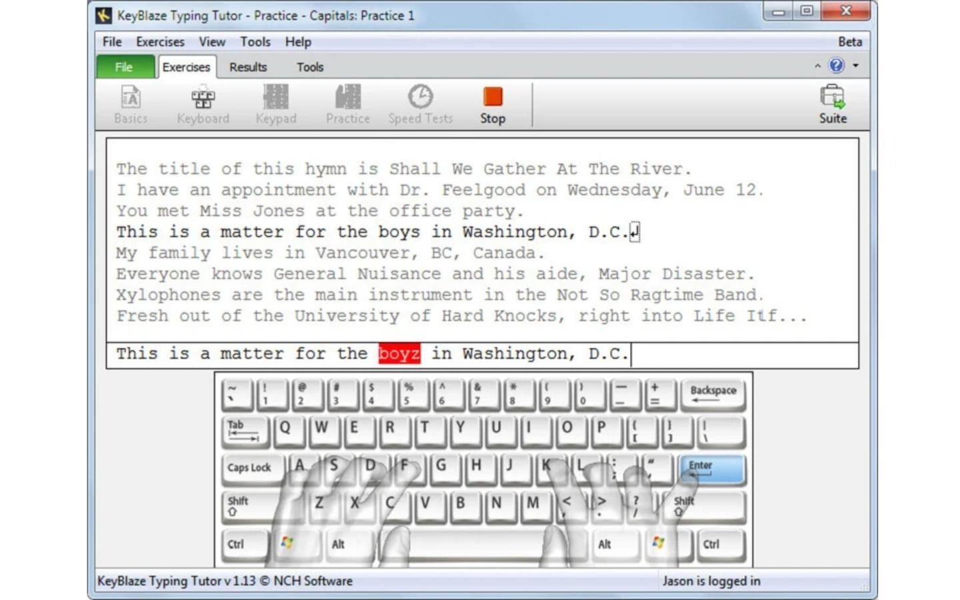The height and width of the screenshot is (600, 960).
Task: Open the View menu
Action: [212, 41]
